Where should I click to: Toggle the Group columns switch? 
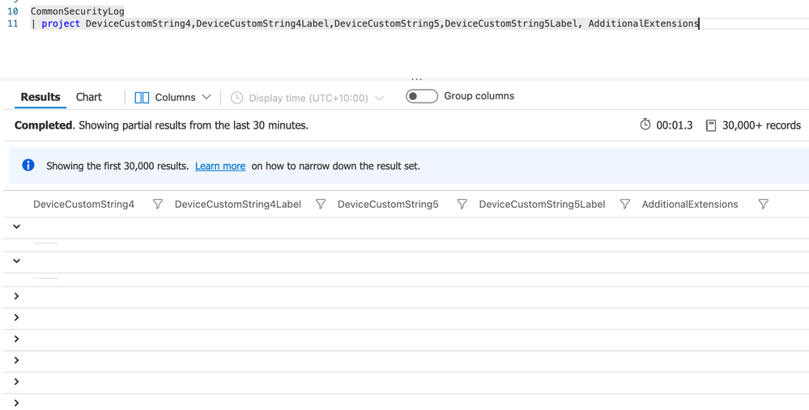point(421,96)
